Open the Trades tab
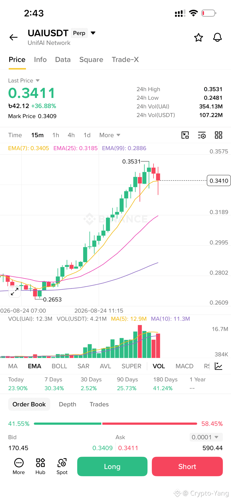 (x=99, y=404)
